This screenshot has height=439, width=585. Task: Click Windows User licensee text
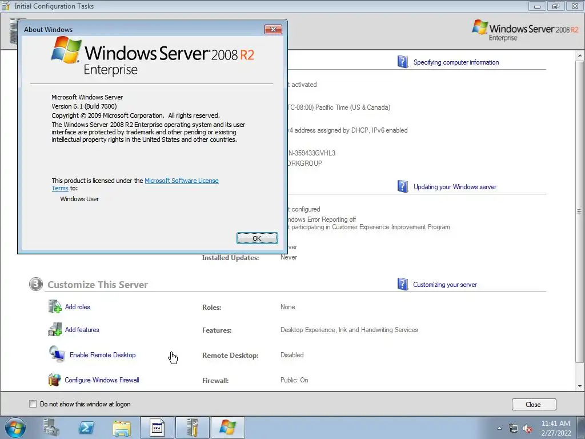pos(79,199)
